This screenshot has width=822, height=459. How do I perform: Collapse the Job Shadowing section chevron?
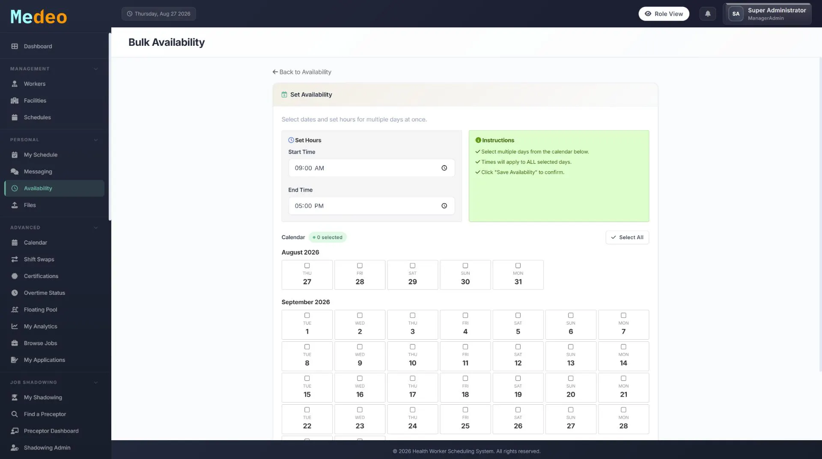tap(96, 382)
